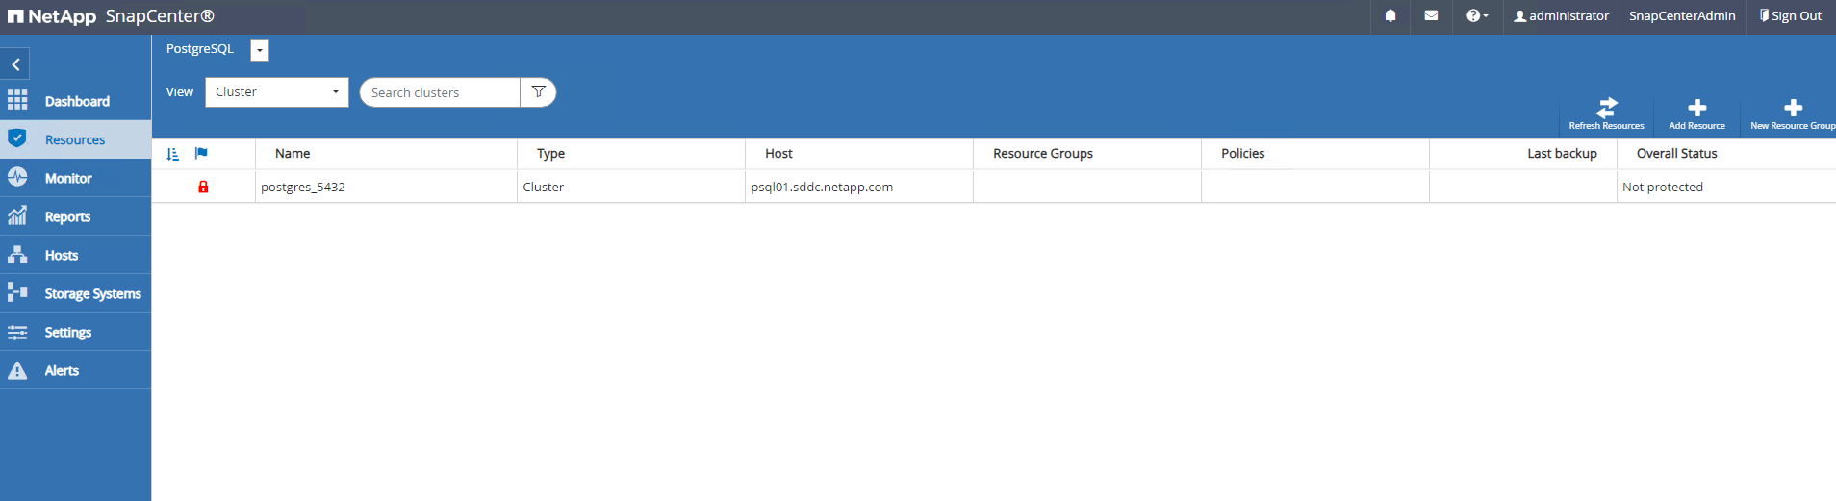
Task: Click the sort order column icon
Action: [x=173, y=154]
